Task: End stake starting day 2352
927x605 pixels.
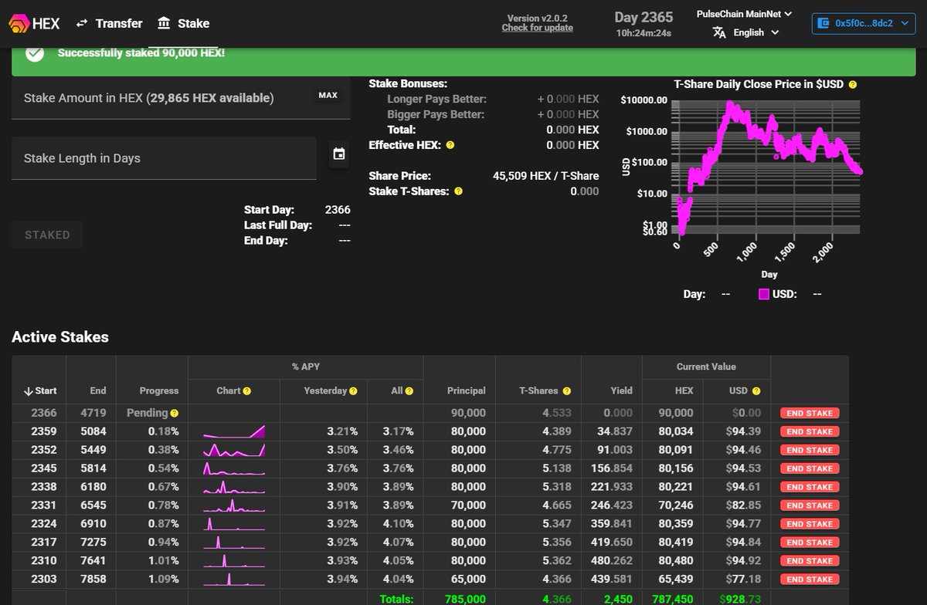Action: [810, 451]
